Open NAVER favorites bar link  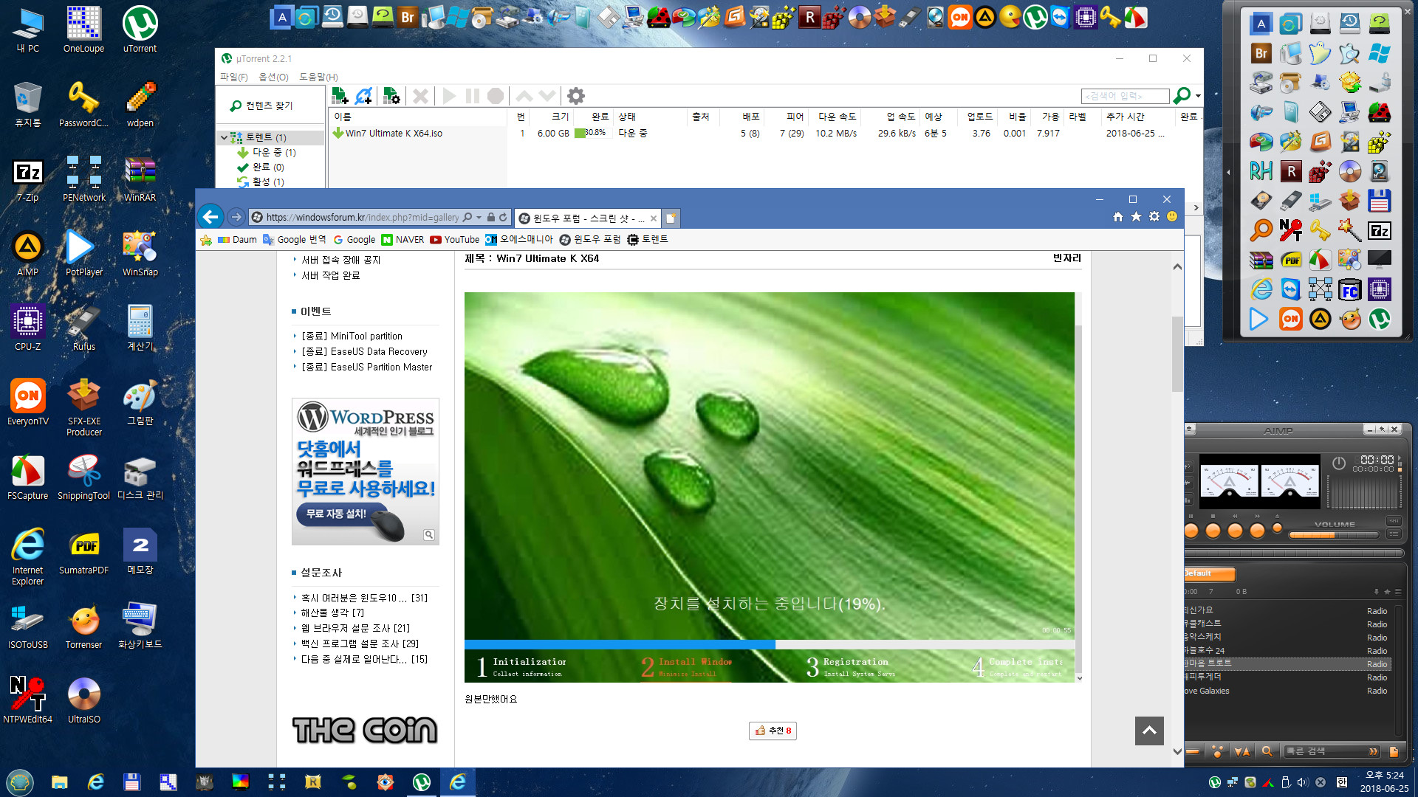403,240
